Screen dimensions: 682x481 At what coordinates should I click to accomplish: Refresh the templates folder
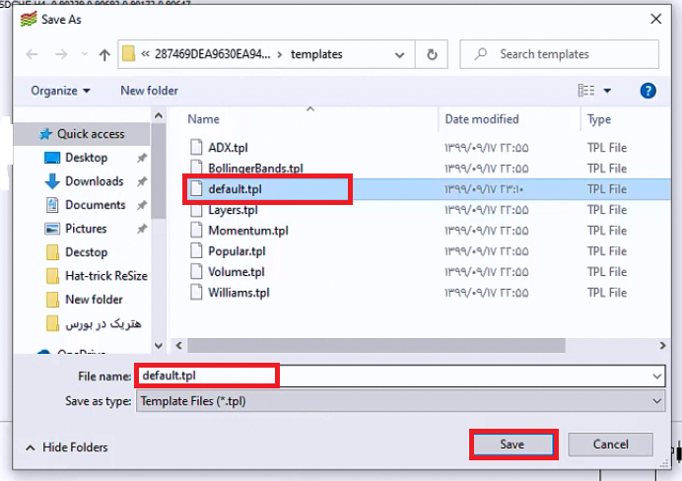pos(432,54)
